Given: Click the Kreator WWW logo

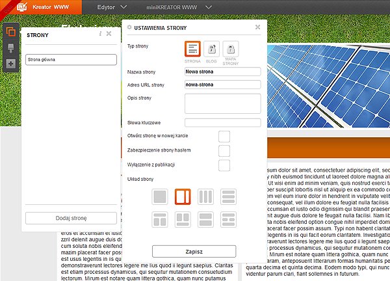Looking at the screenshot, I should [x=43, y=7].
